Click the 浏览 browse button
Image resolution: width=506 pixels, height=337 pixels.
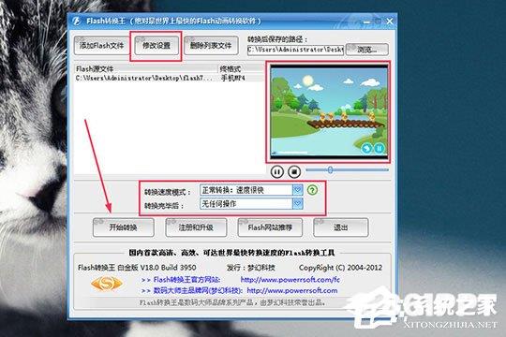pyautogui.click(x=367, y=50)
